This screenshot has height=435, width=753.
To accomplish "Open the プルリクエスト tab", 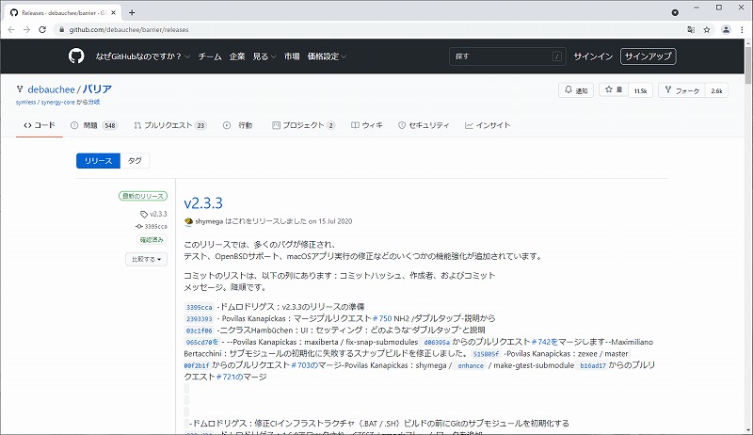I will click(170, 125).
